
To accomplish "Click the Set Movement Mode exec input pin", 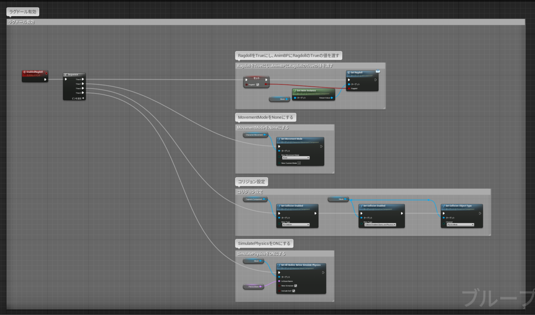I will (279, 146).
